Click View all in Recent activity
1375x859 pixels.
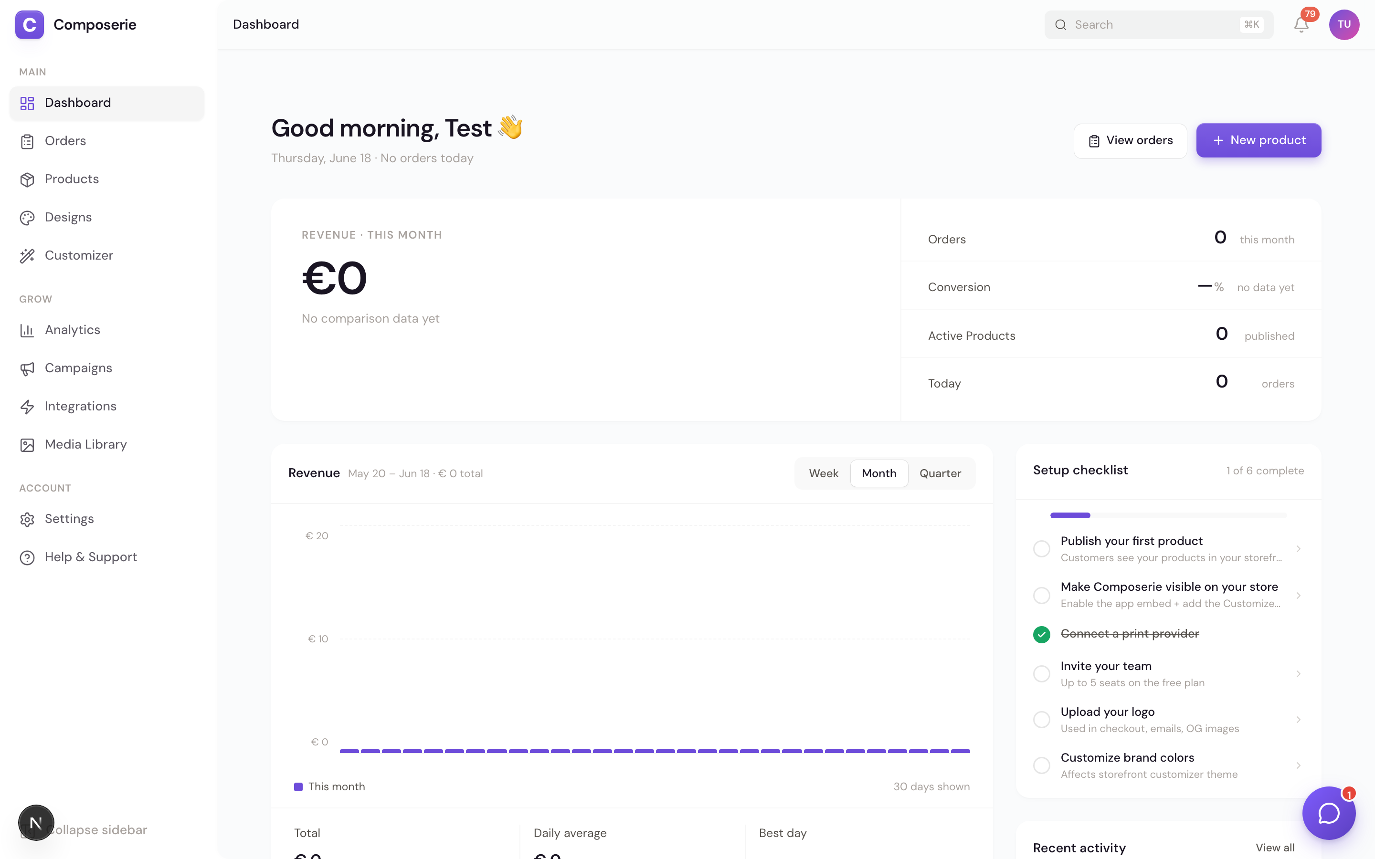1275,848
